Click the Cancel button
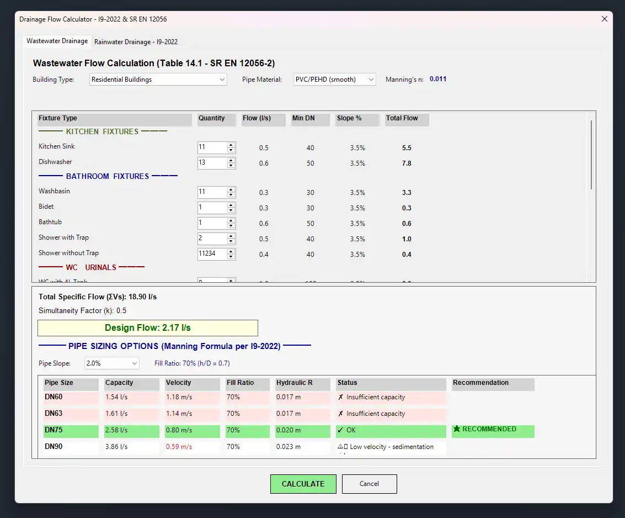The image size is (625, 518). 369,484
